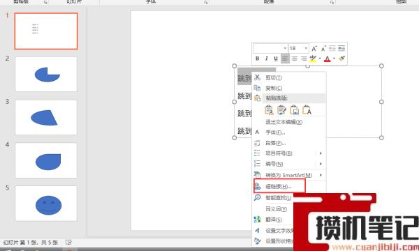This screenshot has height=251, width=419.
Task: Apply Underline from the mini toolbar
Action: tap(276, 59)
